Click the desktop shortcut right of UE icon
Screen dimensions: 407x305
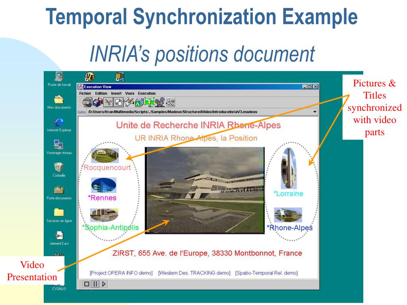click(120, 77)
